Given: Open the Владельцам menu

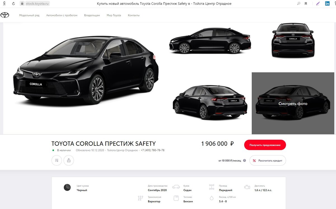Looking at the screenshot, I should tap(92, 15).
